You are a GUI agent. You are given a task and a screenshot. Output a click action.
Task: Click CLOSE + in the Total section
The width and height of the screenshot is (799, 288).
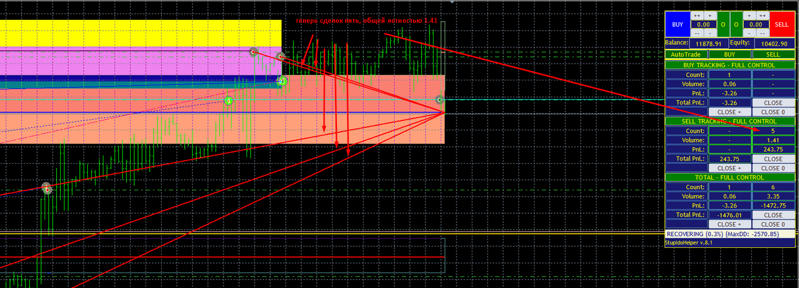pos(730,224)
